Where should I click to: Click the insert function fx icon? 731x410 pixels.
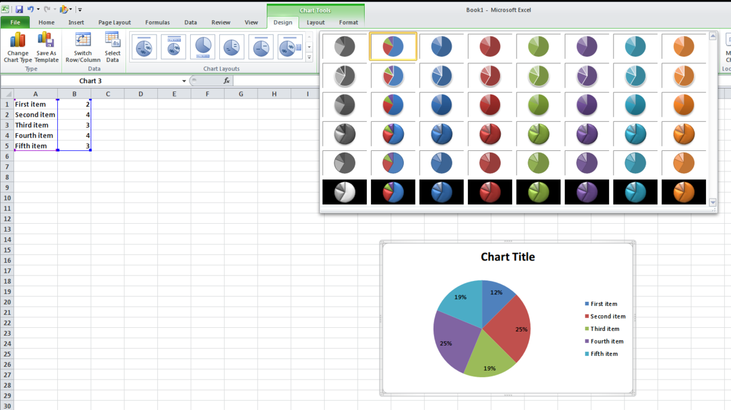pos(226,81)
